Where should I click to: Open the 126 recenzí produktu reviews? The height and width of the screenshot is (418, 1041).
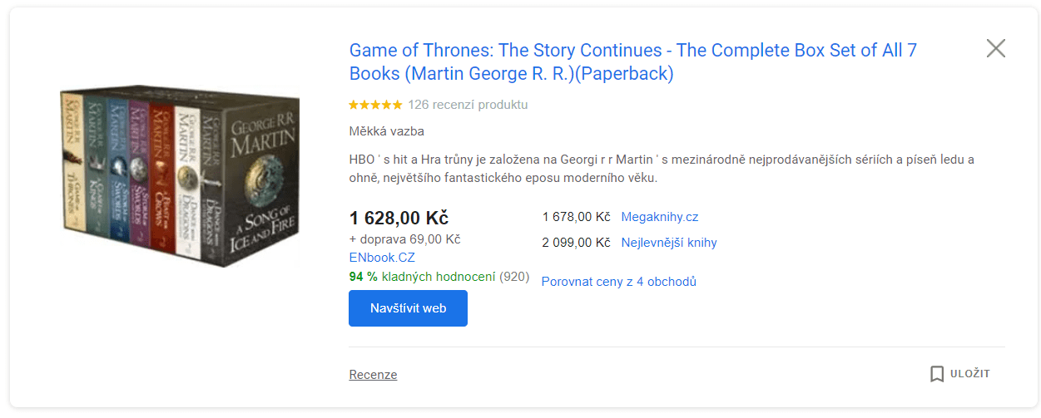click(468, 105)
